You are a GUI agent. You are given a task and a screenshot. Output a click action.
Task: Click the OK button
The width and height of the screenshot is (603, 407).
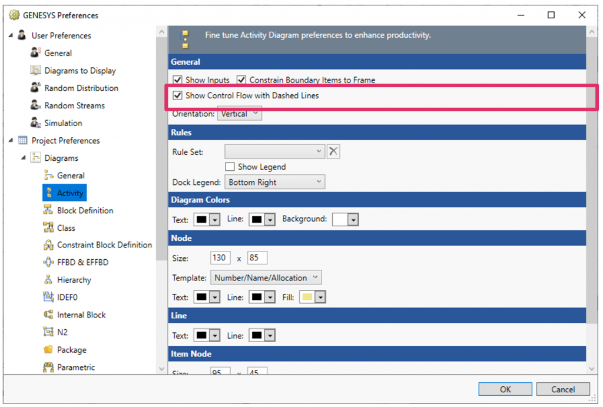click(x=505, y=389)
